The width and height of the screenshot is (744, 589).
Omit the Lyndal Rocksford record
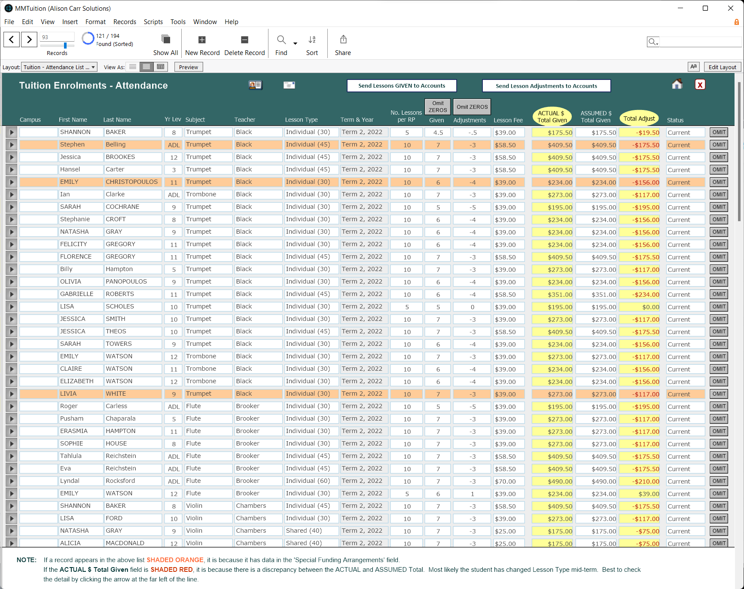pyautogui.click(x=719, y=481)
